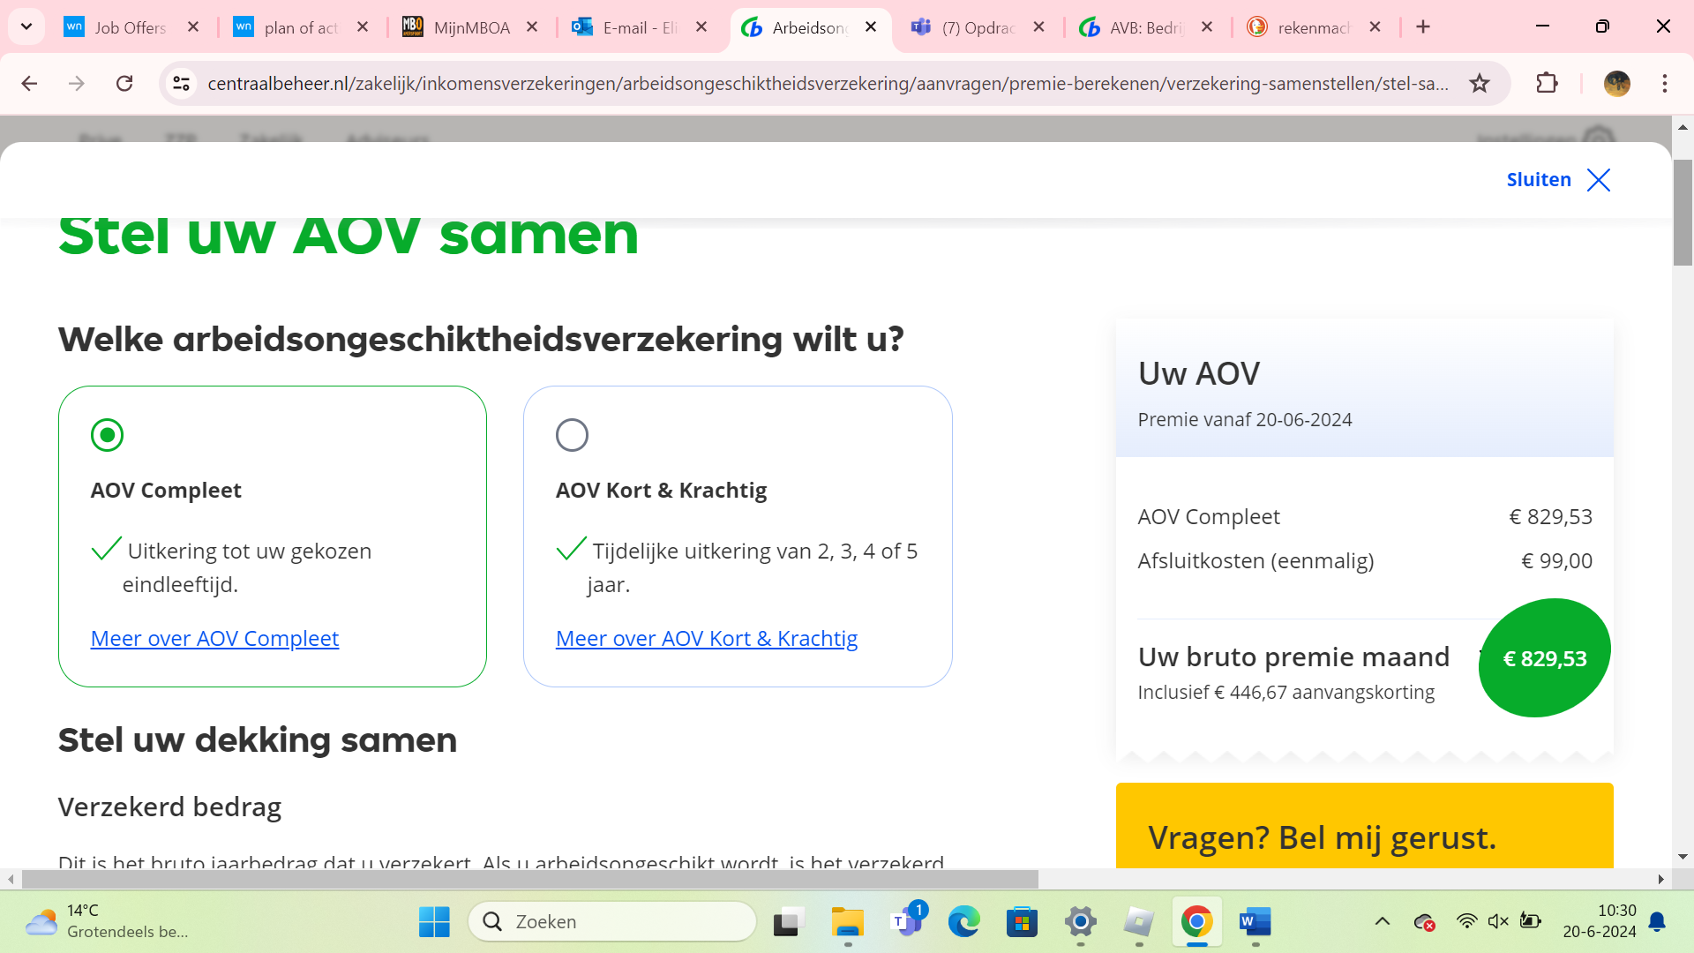1694x953 pixels.
Task: Close the MijnMBOA tab
Action: click(x=532, y=27)
